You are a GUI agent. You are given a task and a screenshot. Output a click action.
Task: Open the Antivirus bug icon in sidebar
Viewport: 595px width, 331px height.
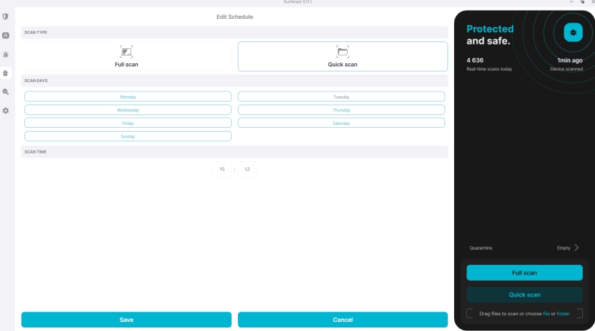pyautogui.click(x=6, y=73)
